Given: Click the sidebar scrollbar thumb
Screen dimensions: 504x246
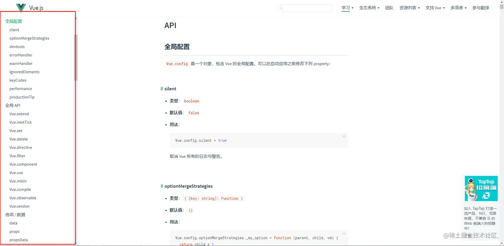Looking at the screenshot, I should tap(76, 57).
